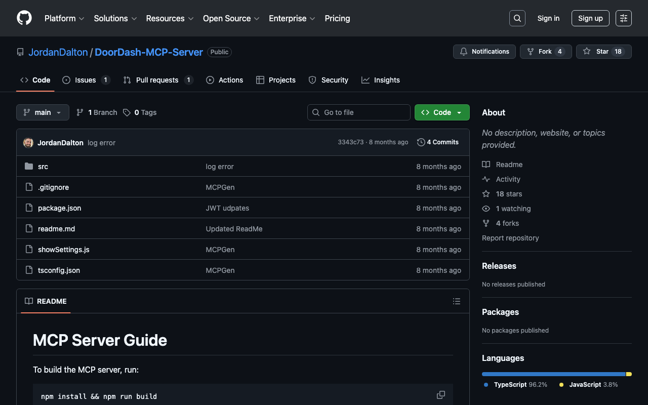Screen dimensions: 648x405
Task: Click the Sign up button
Action: [x=590, y=18]
